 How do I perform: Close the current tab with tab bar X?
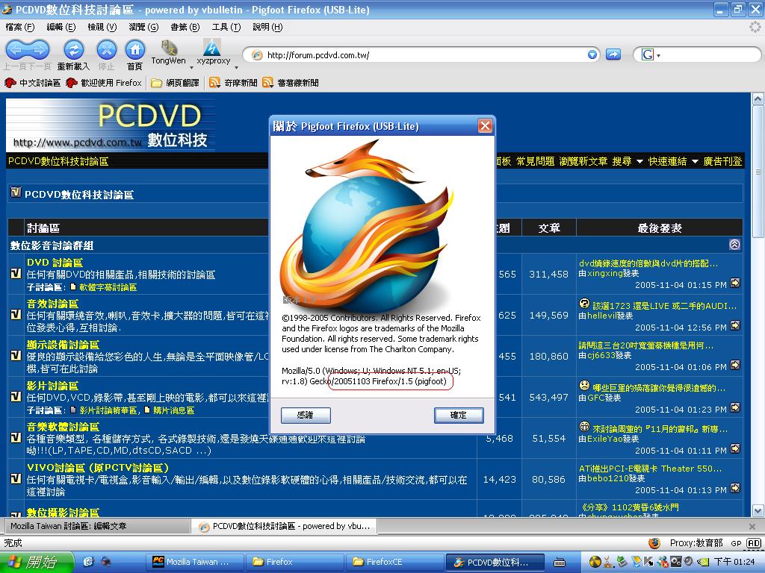point(752,526)
